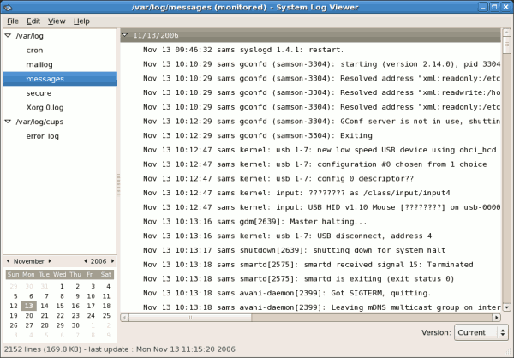Step back to previous year

click(x=87, y=260)
